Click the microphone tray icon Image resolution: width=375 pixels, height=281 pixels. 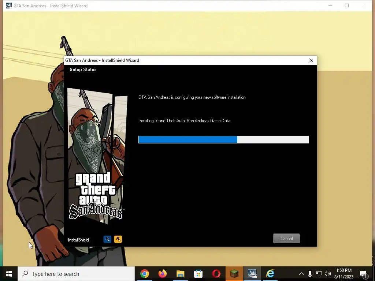(x=310, y=274)
